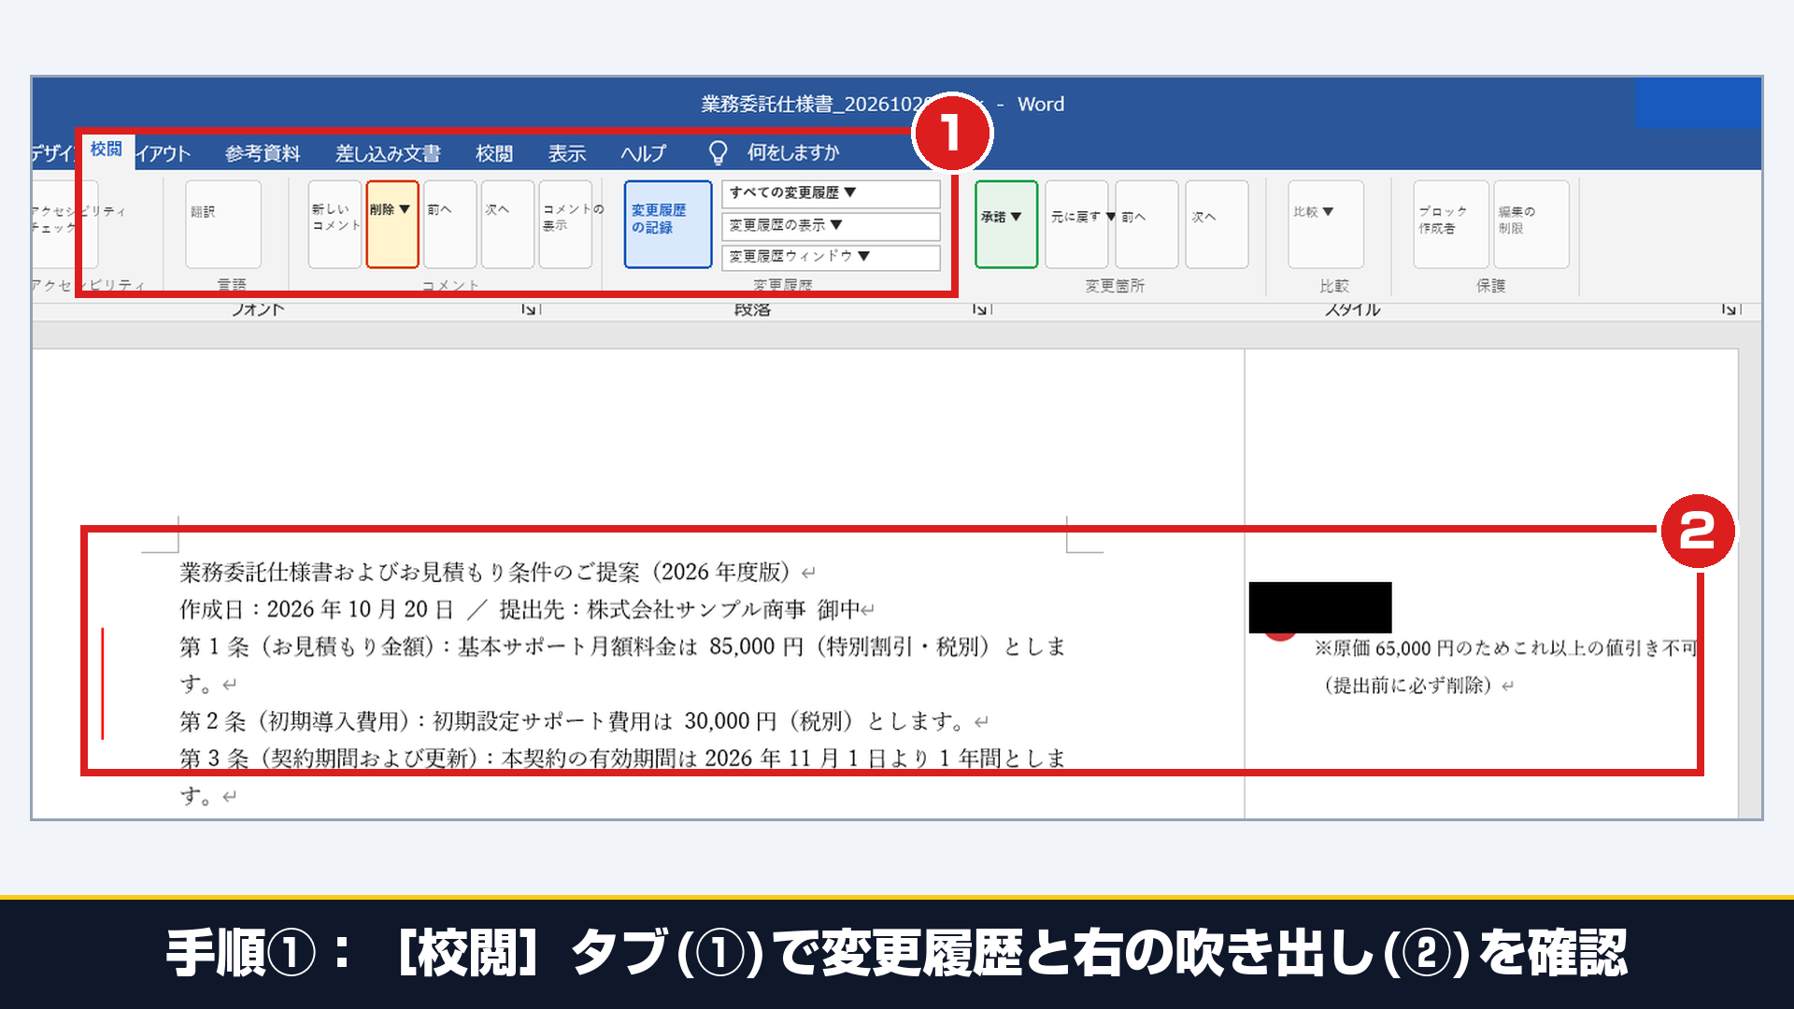The width and height of the screenshot is (1794, 1009).
Task: Select the highlighted active 校閲 tab
Action: pyautogui.click(x=107, y=149)
